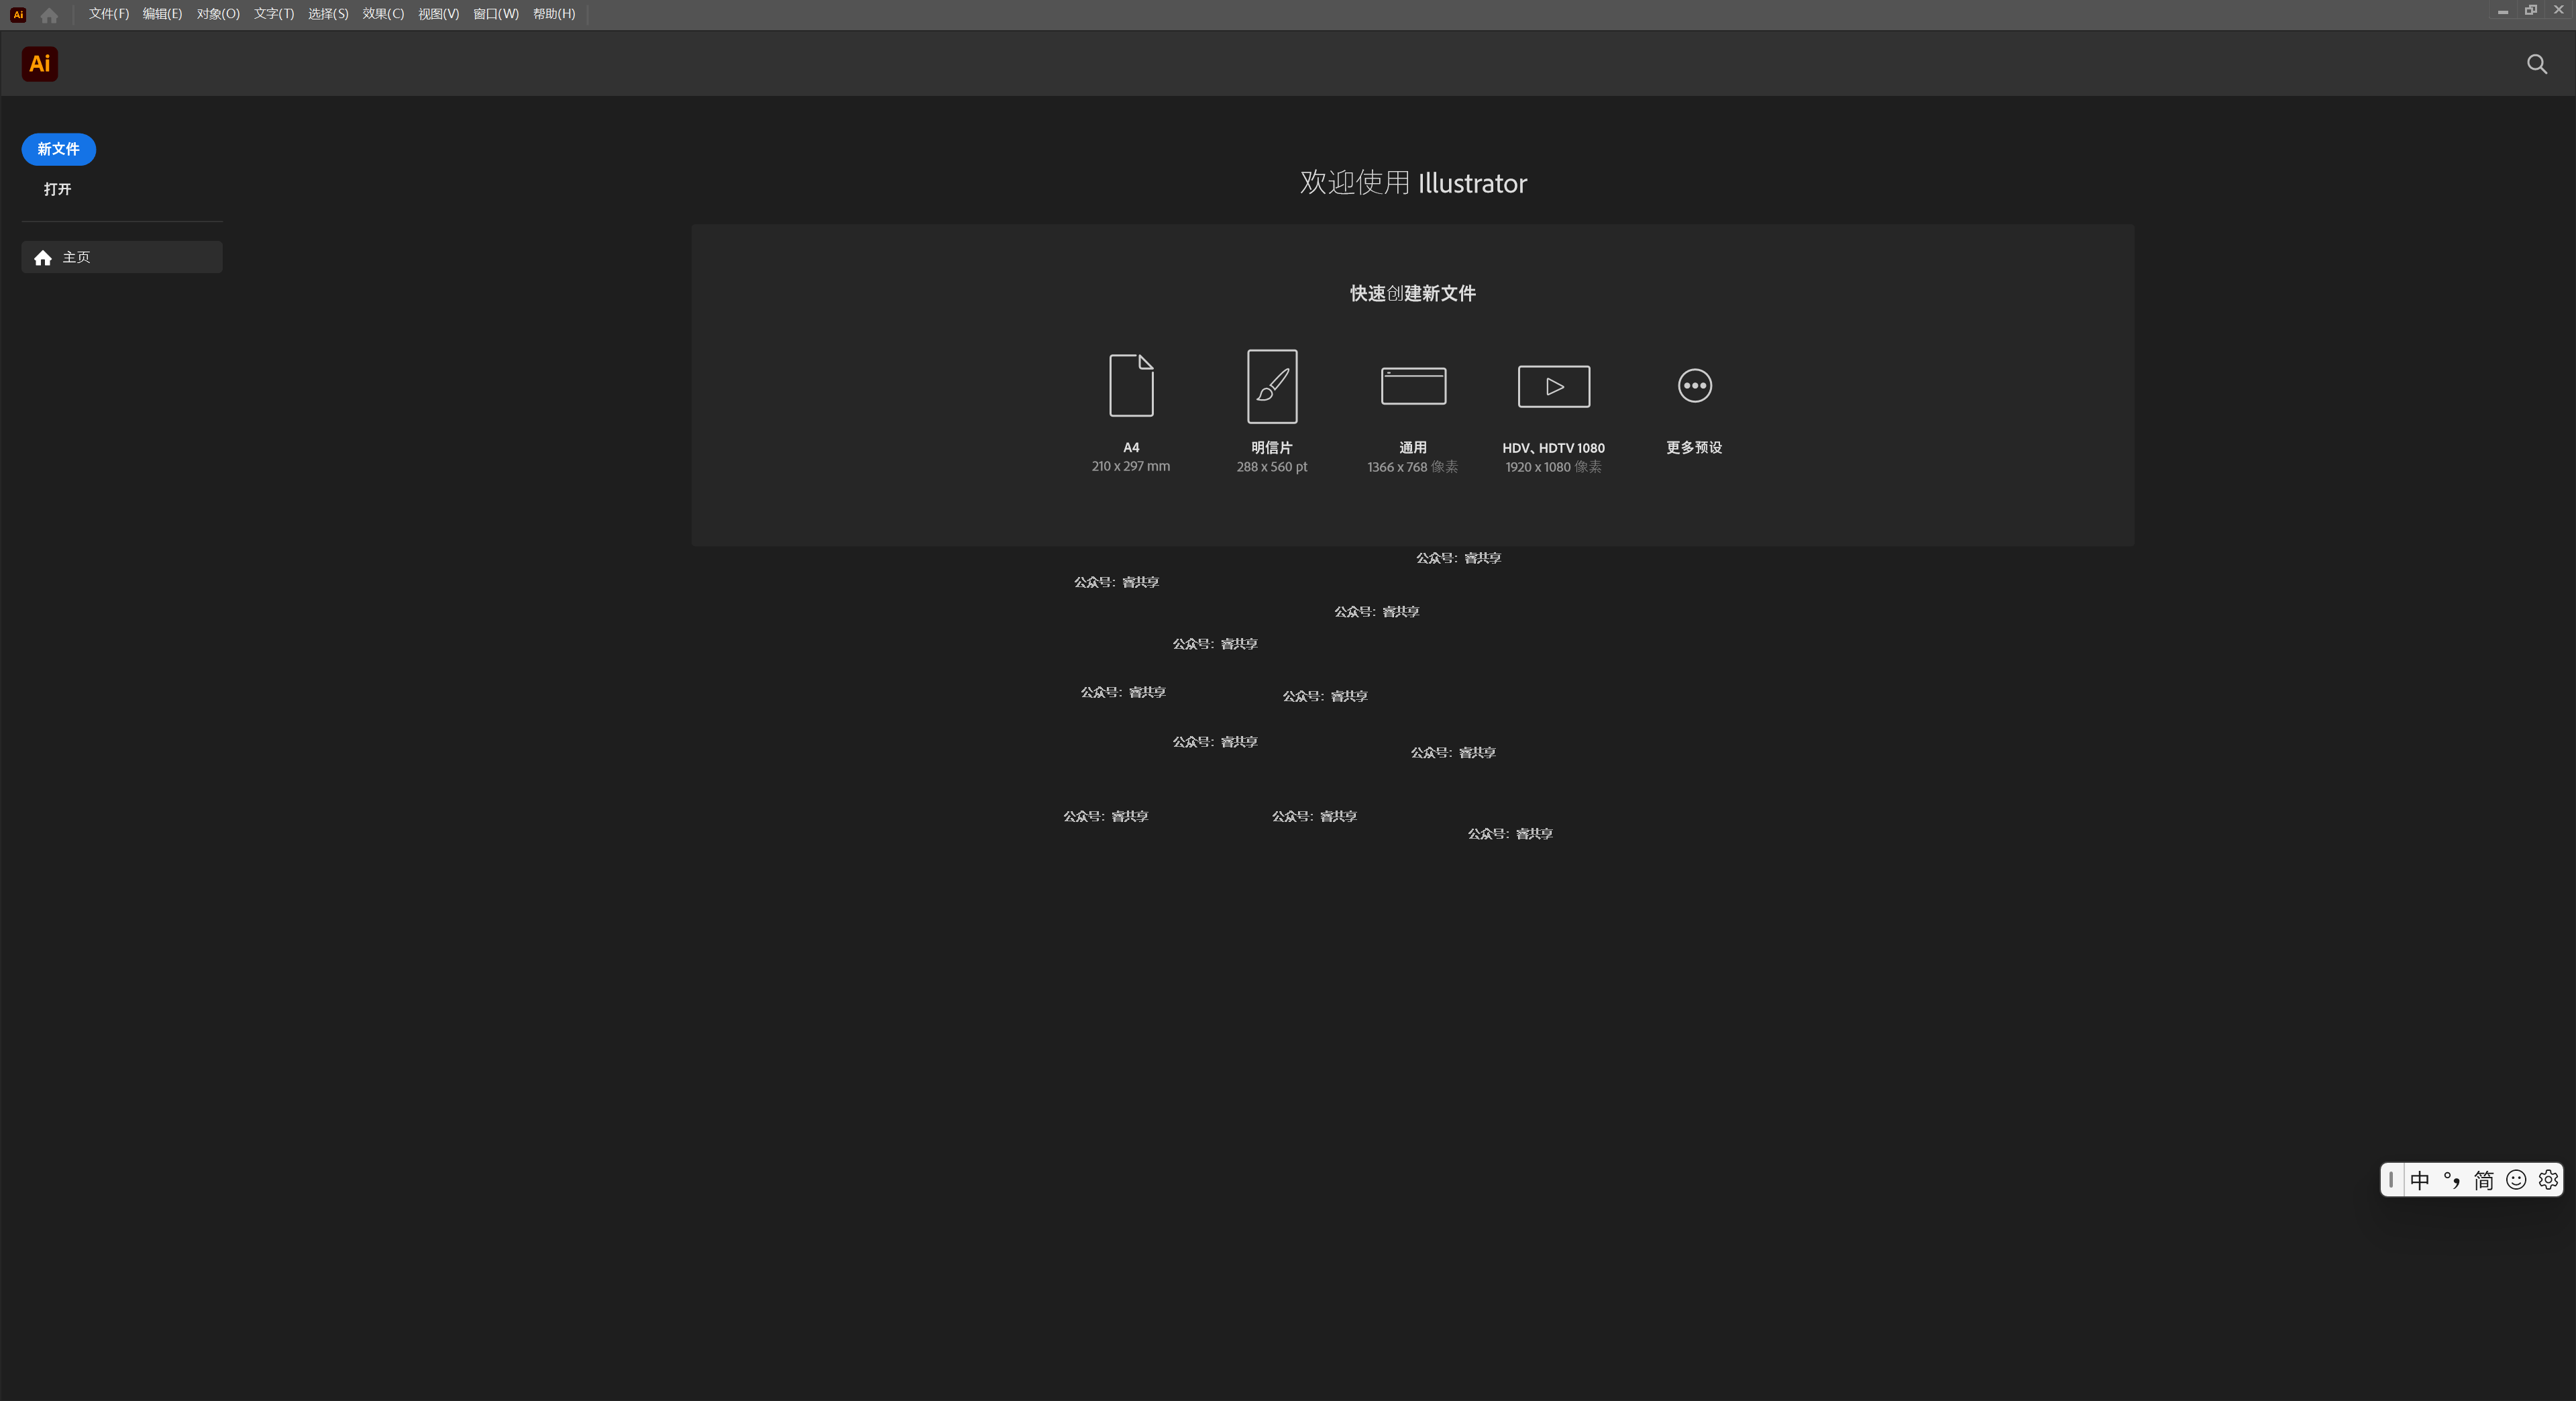Click the IME emoji smiley icon
The height and width of the screenshot is (1401, 2576).
tap(2516, 1180)
